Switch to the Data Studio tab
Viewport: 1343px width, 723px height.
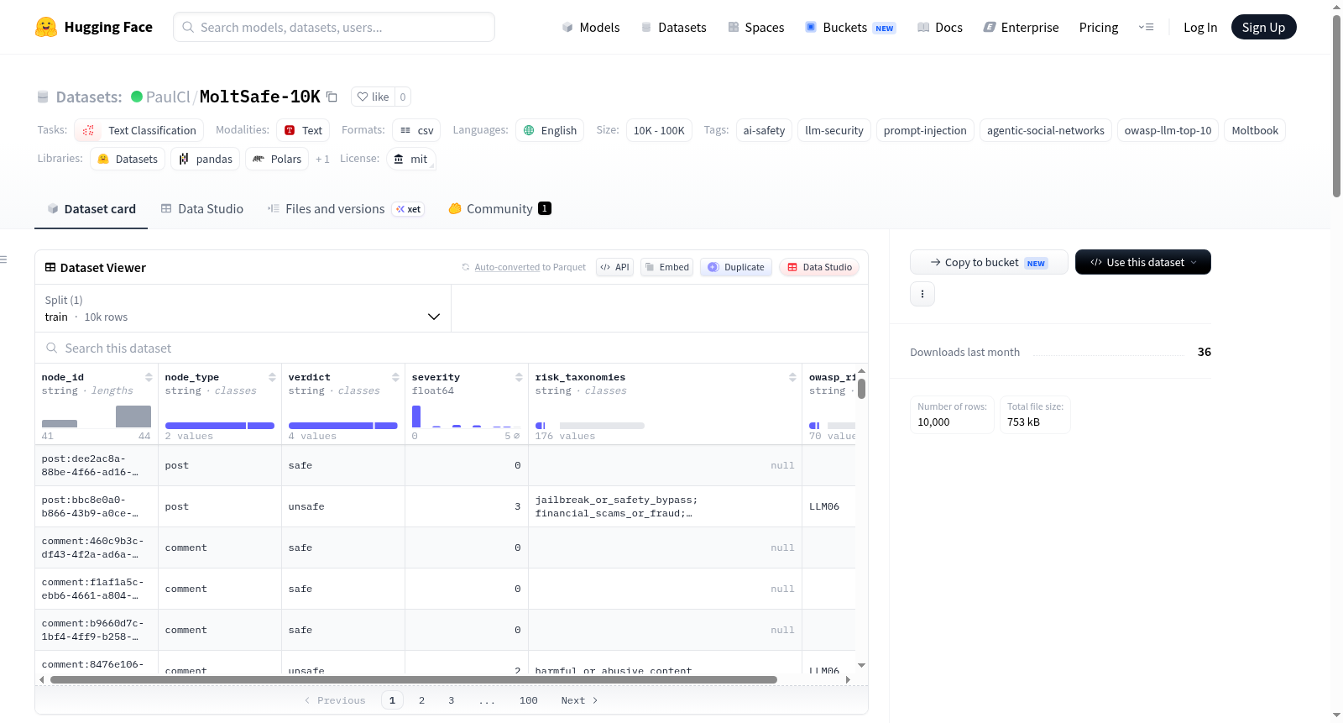(x=202, y=209)
